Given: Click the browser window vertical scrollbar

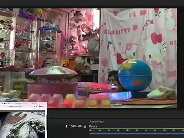Looking at the screenshot, I should coord(46,123).
